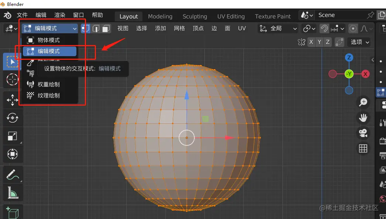386x219 pixels.
Task: Enable face select mode
Action: (x=106, y=28)
